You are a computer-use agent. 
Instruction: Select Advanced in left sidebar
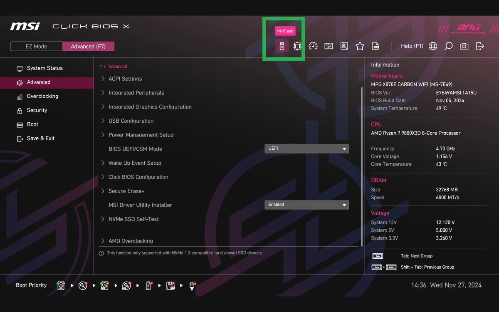[x=47, y=82]
